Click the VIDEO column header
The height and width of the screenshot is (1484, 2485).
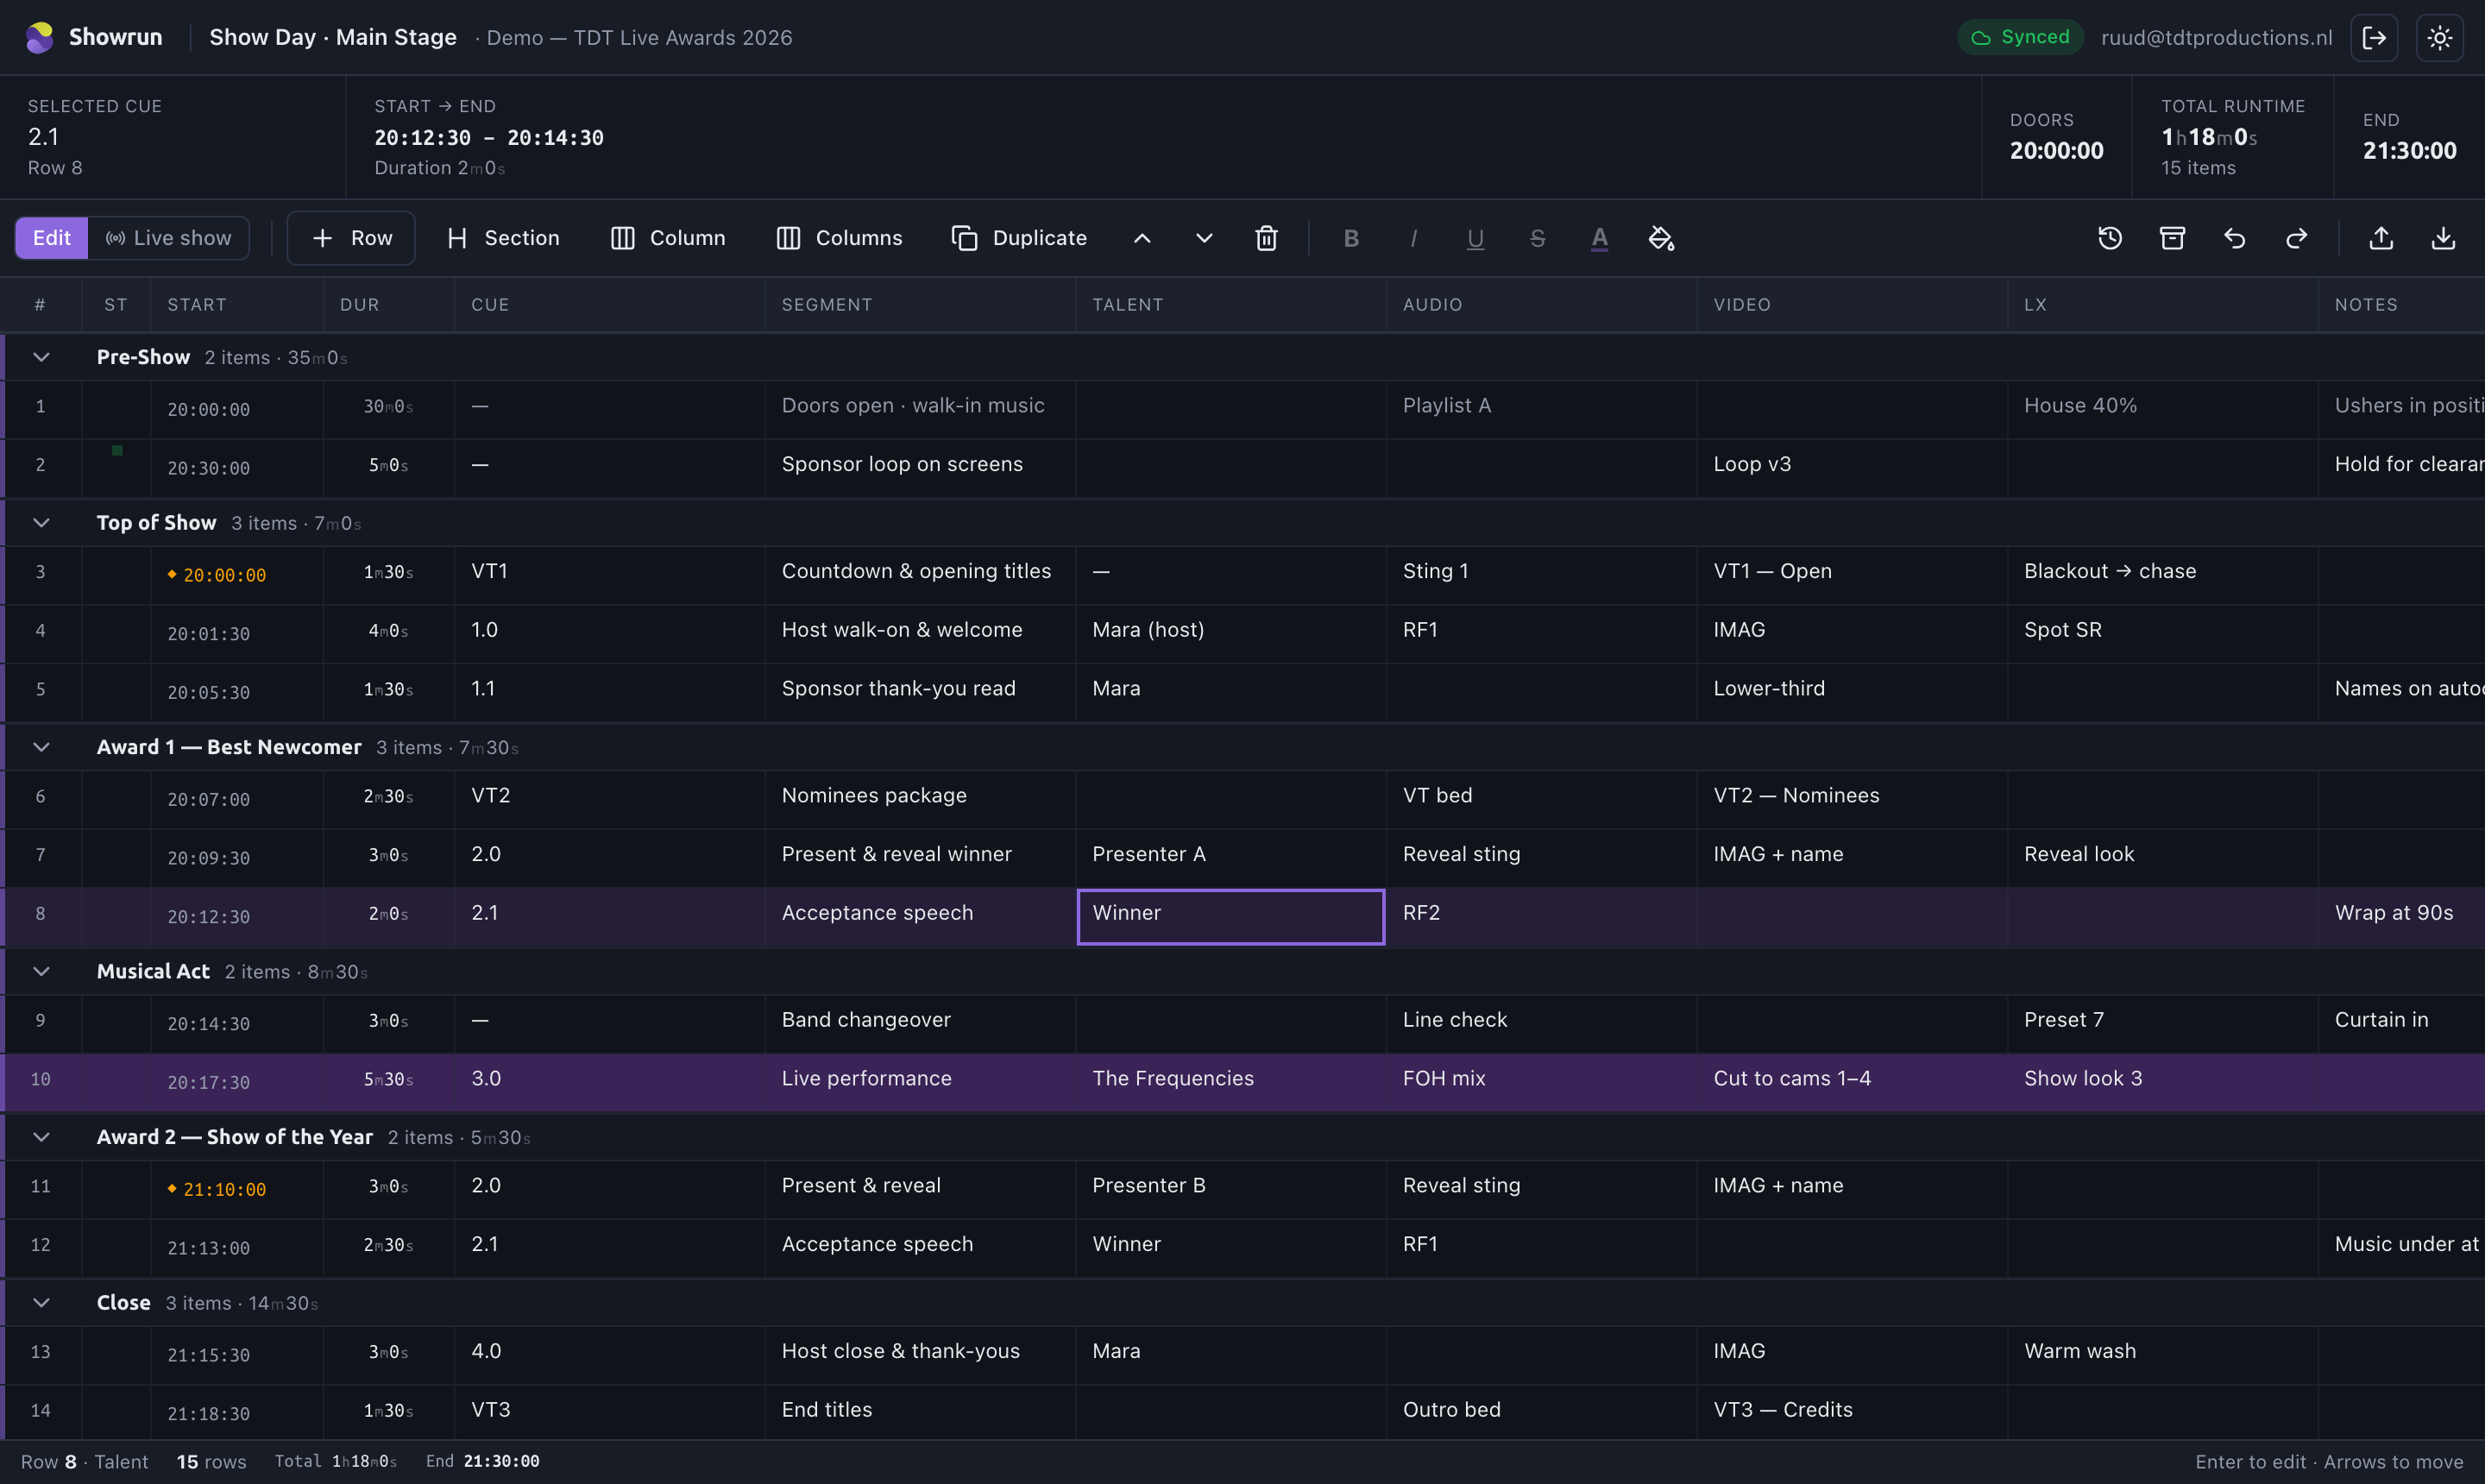tap(1852, 305)
